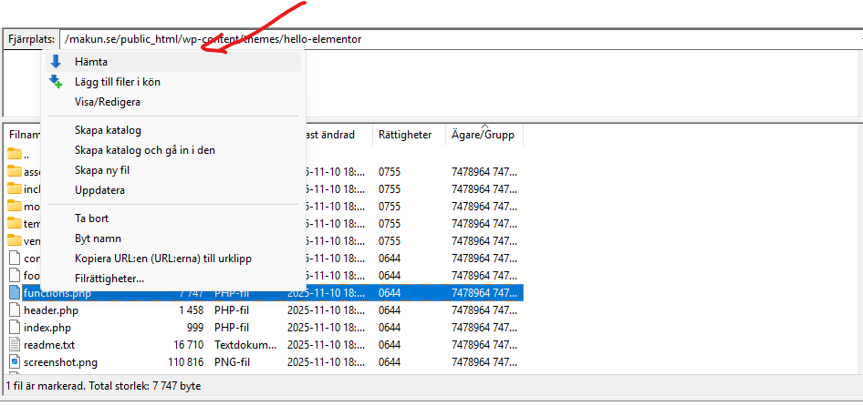Create a new file via 'Skapa ny fil'
This screenshot has width=863, height=406.
pos(101,170)
